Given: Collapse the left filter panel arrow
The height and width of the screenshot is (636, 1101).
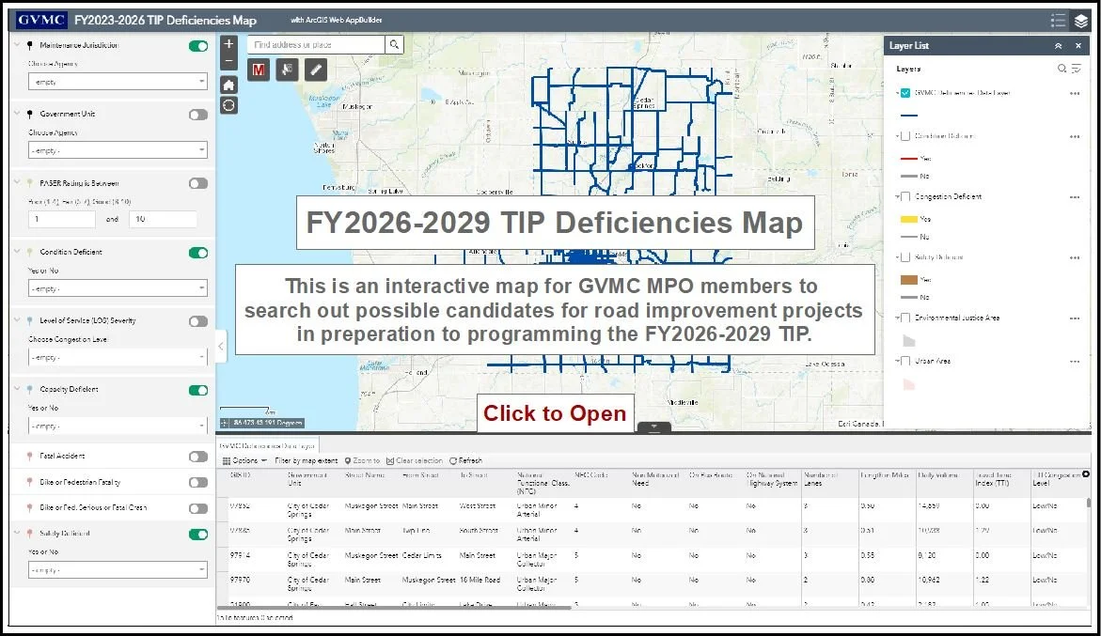Looking at the screenshot, I should pyautogui.click(x=221, y=346).
